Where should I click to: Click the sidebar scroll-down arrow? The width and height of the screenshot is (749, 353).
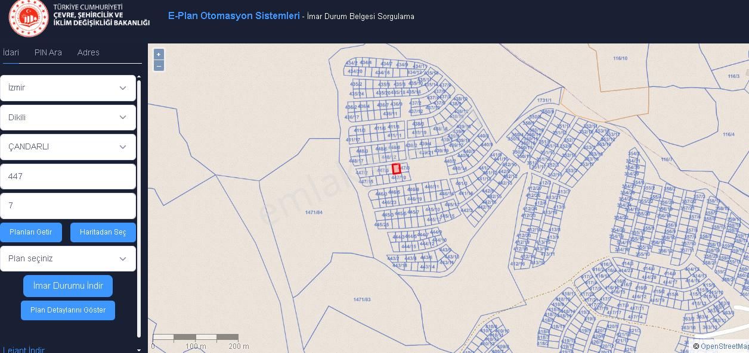click(139, 350)
